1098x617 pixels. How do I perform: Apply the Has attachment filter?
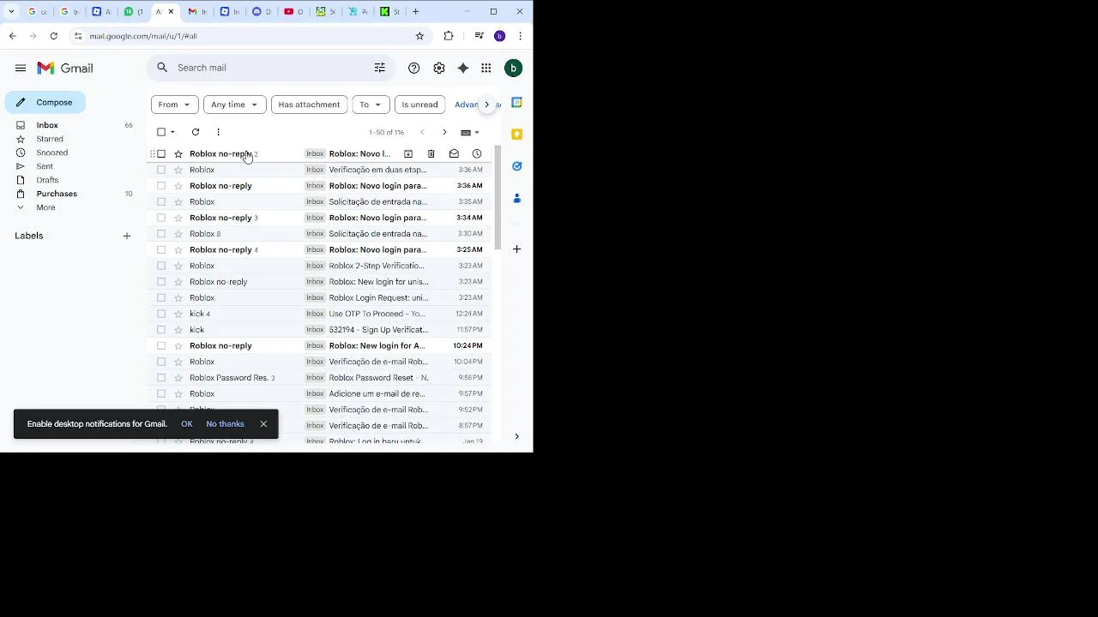(x=309, y=105)
